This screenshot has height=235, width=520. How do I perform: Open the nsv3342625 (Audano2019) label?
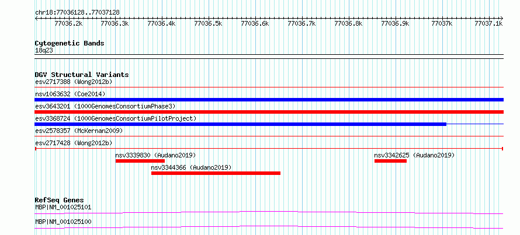coord(414,155)
